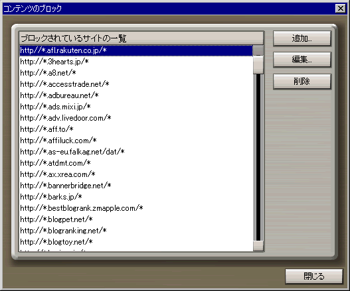Select http://*.ax.xrea.com/* entry
Image resolution: width=350 pixels, height=291 pixels.
136,174
